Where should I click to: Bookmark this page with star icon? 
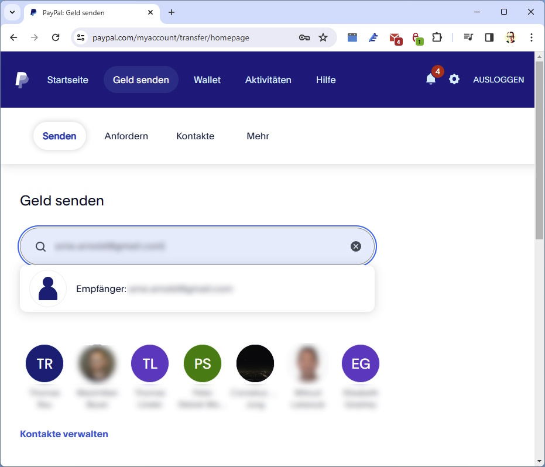coord(323,37)
